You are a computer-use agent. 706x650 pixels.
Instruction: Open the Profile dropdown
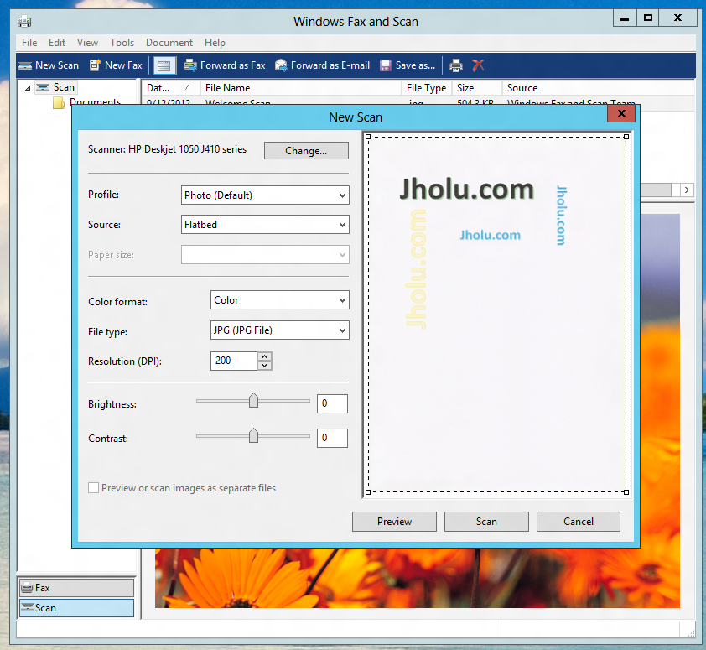click(265, 195)
